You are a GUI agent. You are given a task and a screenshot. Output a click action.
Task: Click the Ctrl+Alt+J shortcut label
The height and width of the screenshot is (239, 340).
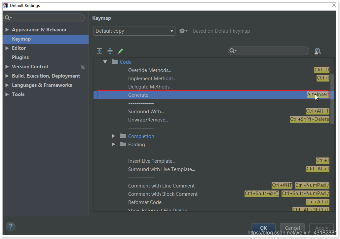point(318,169)
